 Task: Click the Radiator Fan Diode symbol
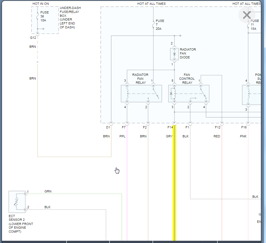point(174,54)
